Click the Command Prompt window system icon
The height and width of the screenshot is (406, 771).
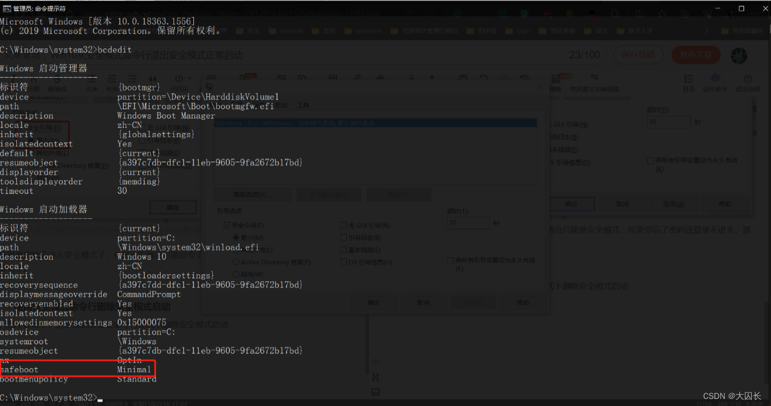coord(5,8)
